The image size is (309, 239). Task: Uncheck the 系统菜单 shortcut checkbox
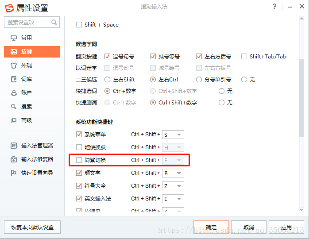pos(79,135)
